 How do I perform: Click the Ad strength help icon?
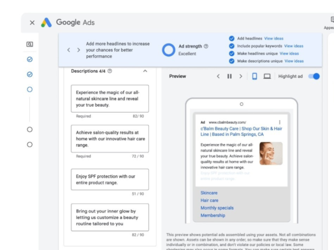(x=206, y=46)
